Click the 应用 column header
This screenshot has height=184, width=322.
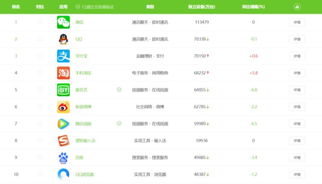tap(63, 7)
